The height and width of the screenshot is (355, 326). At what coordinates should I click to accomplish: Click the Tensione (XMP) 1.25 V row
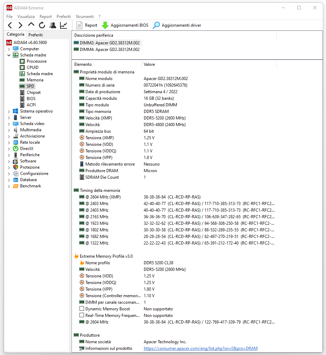(174, 138)
